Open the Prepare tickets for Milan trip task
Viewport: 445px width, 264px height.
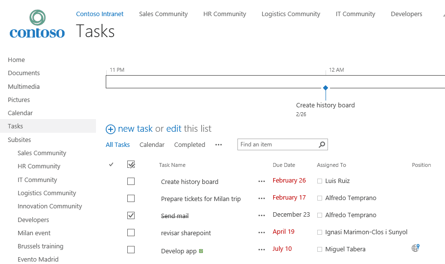pos(201,199)
